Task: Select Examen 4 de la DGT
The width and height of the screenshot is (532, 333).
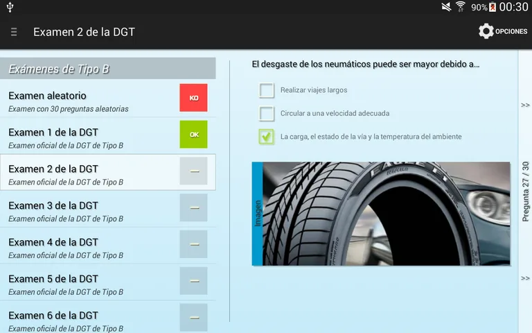Action: pos(108,246)
